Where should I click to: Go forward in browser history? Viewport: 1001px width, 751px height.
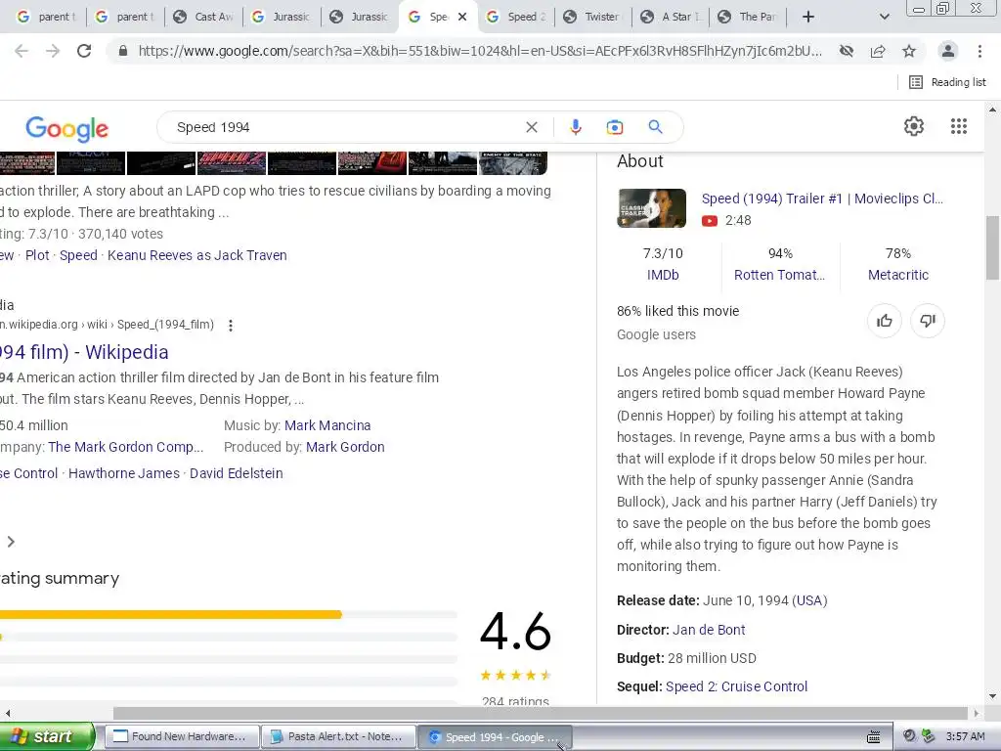tap(53, 51)
